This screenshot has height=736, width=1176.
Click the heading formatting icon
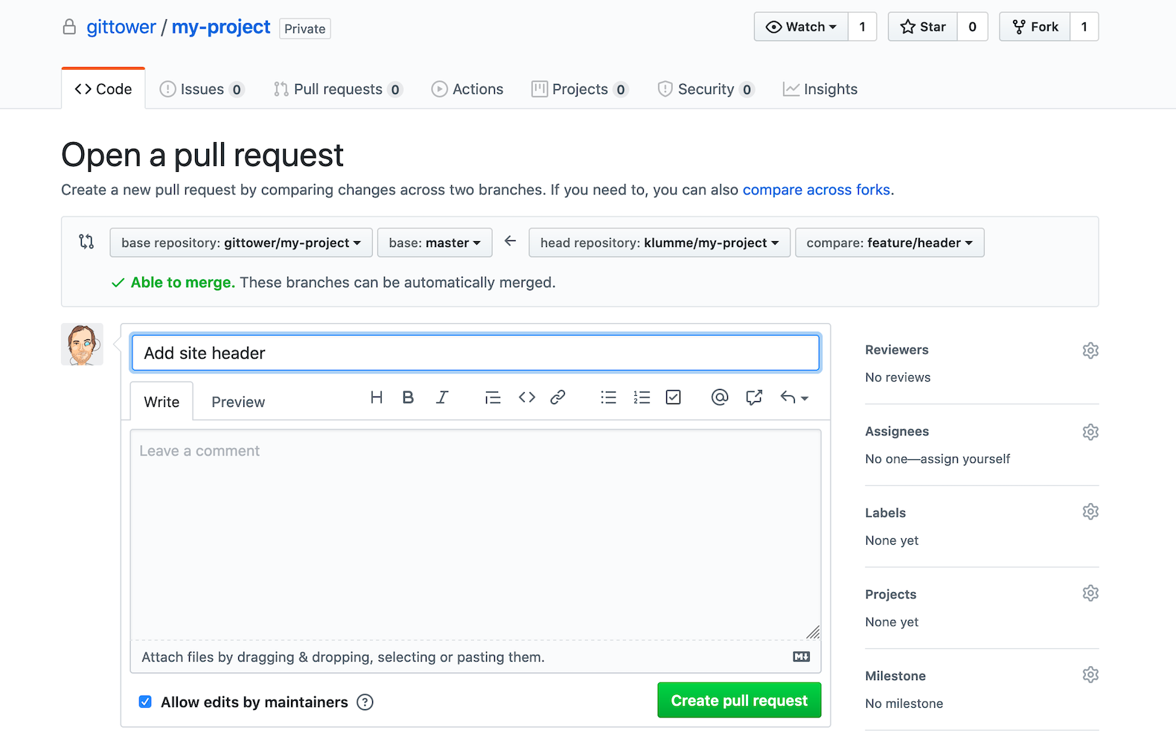pos(377,397)
